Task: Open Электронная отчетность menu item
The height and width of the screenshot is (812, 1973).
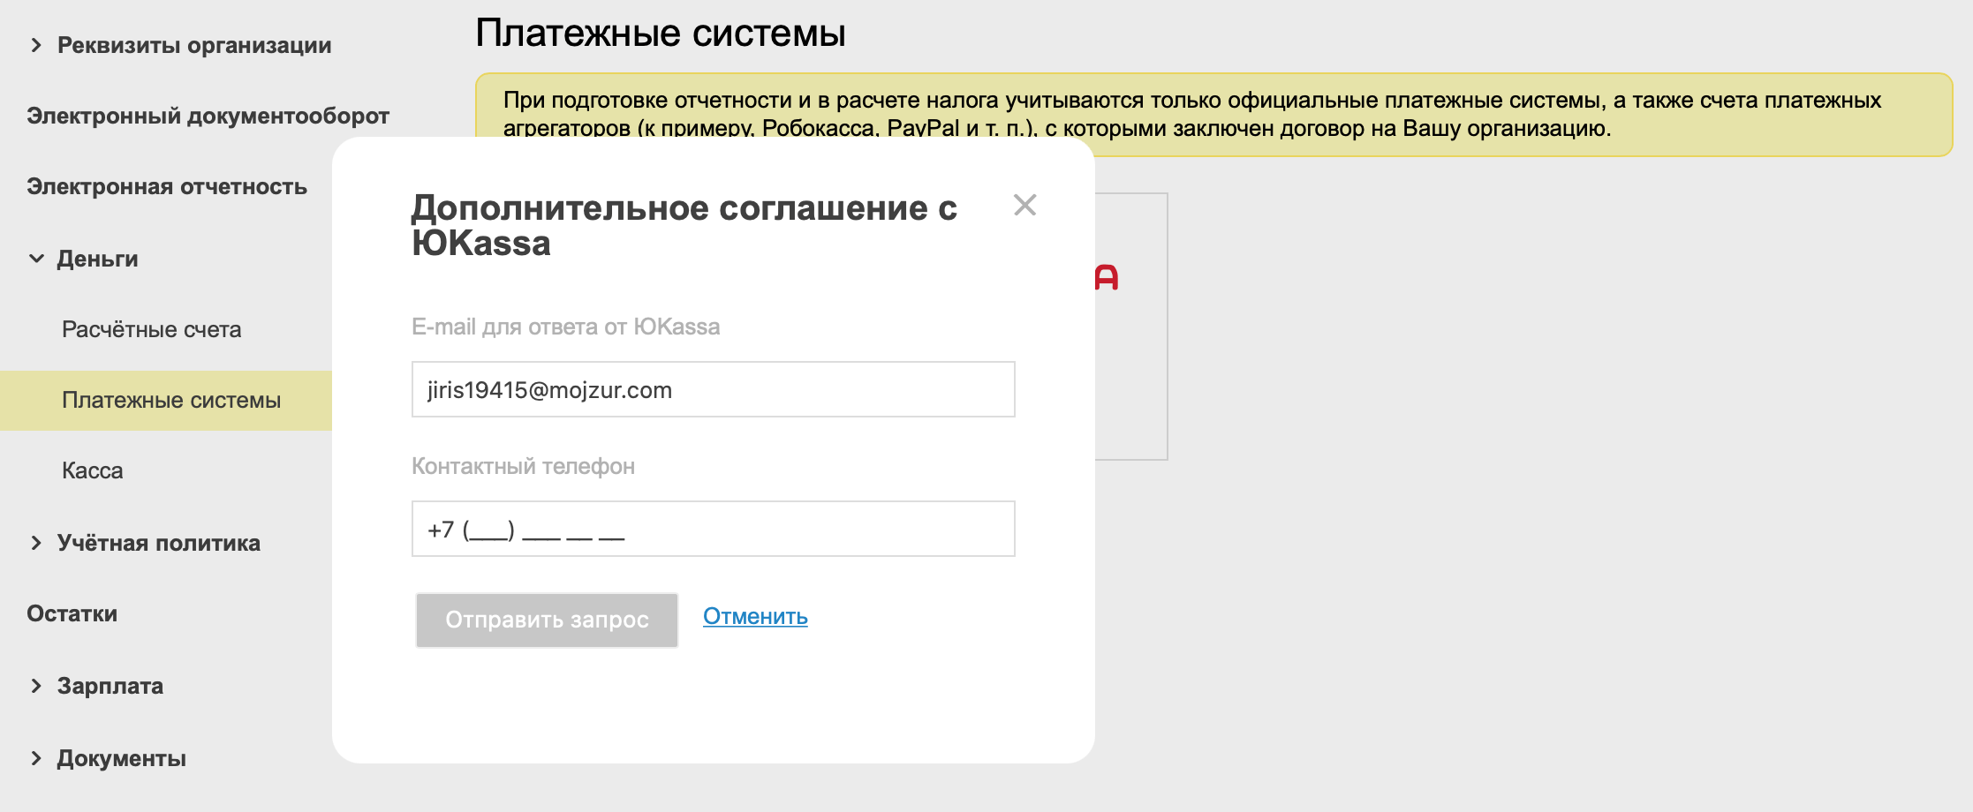Action: [x=167, y=186]
